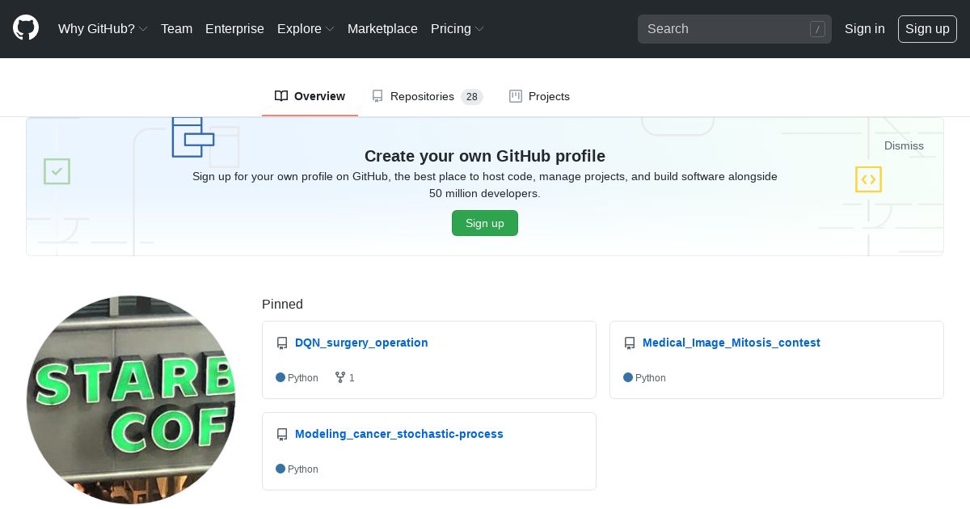
Task: Open the Modeling_cancer_stochastic-process repository link
Action: tap(399, 434)
